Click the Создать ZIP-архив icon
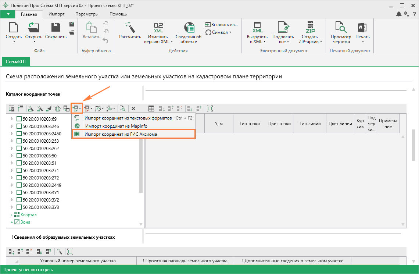 pyautogui.click(x=310, y=28)
